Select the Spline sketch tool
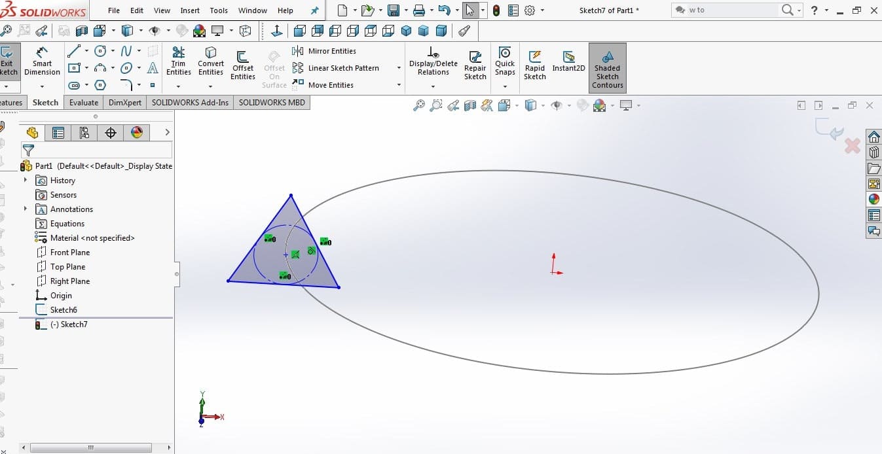Screen dimensions: 882x454 (126, 51)
